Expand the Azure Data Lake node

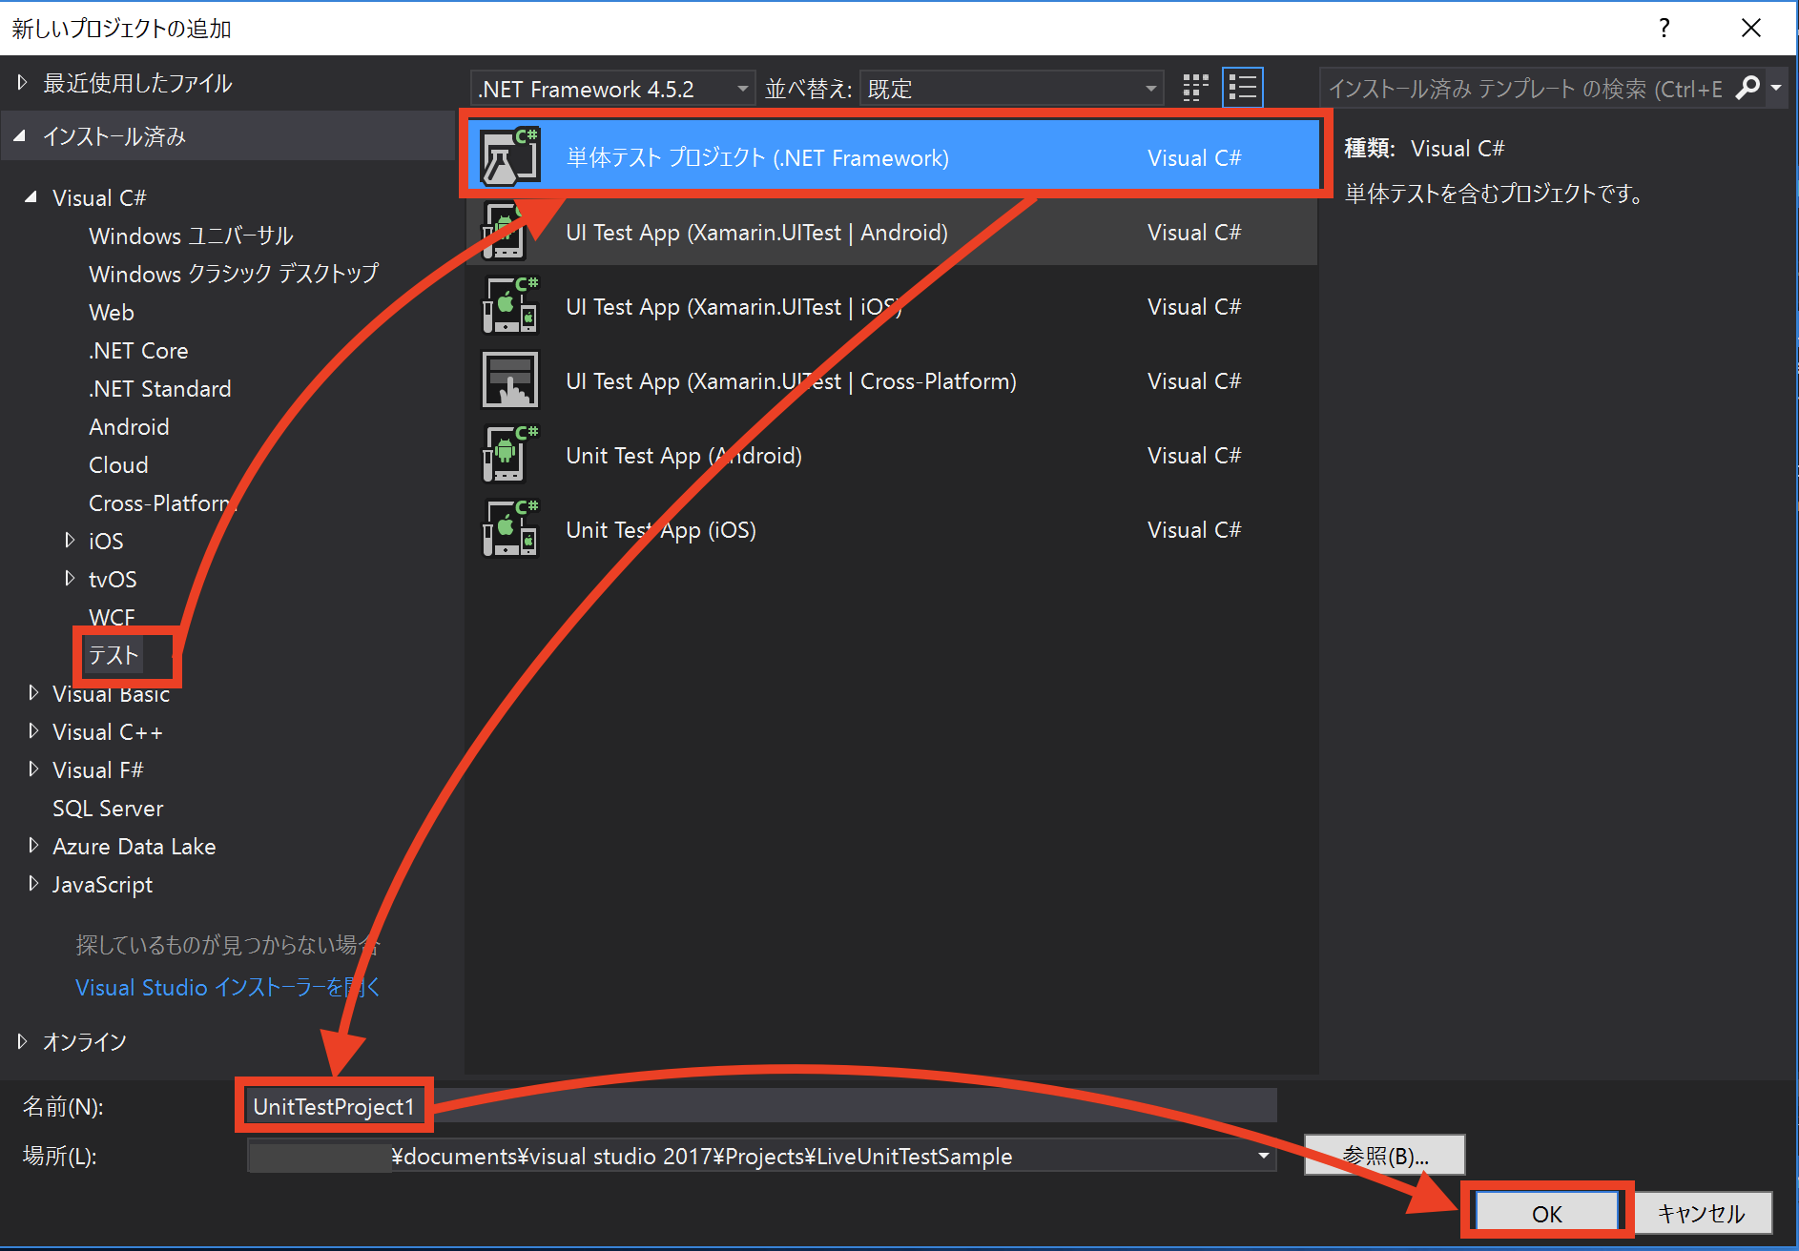pyautogui.click(x=33, y=845)
